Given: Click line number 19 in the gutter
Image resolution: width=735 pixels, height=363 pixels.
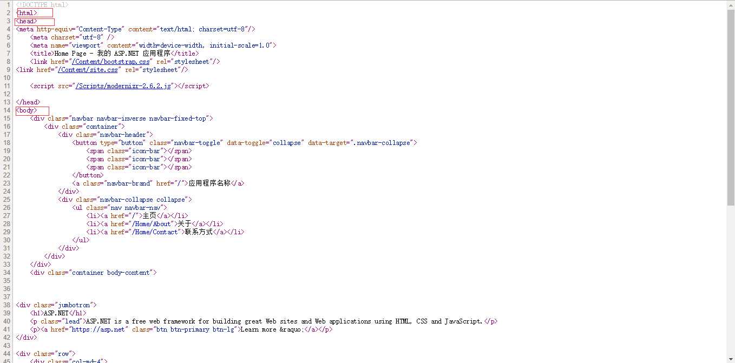Looking at the screenshot, I should point(6,151).
